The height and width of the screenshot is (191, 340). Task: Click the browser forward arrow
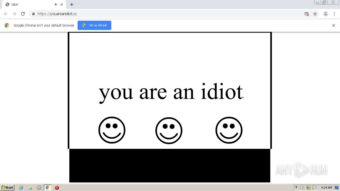pyautogui.click(x=14, y=14)
